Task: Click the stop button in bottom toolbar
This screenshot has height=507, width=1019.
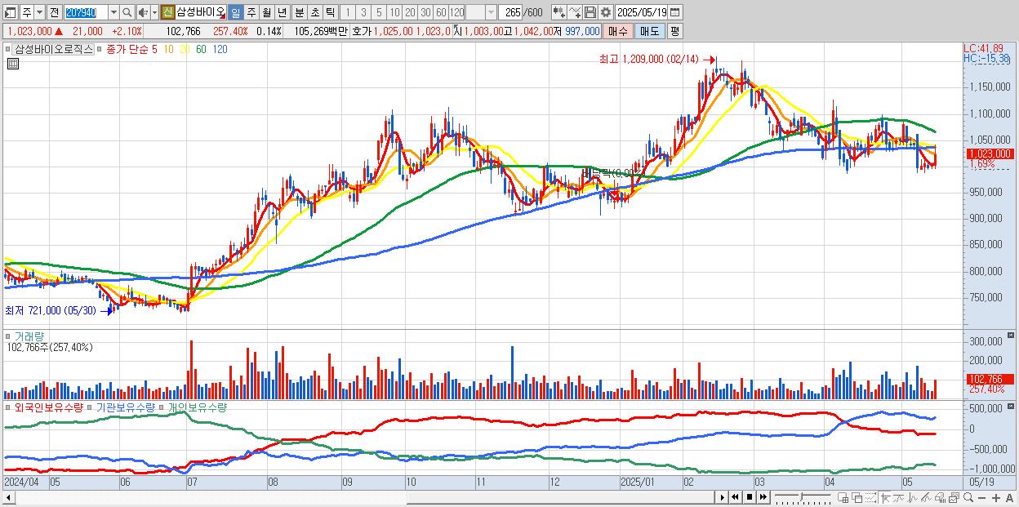Action: pyautogui.click(x=750, y=497)
